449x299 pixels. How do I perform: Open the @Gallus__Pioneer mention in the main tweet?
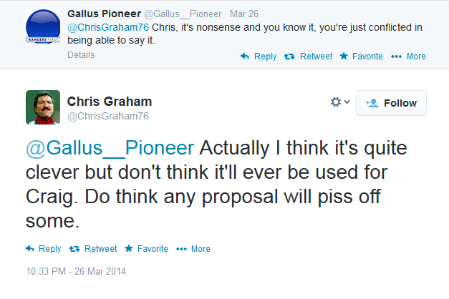click(x=110, y=148)
